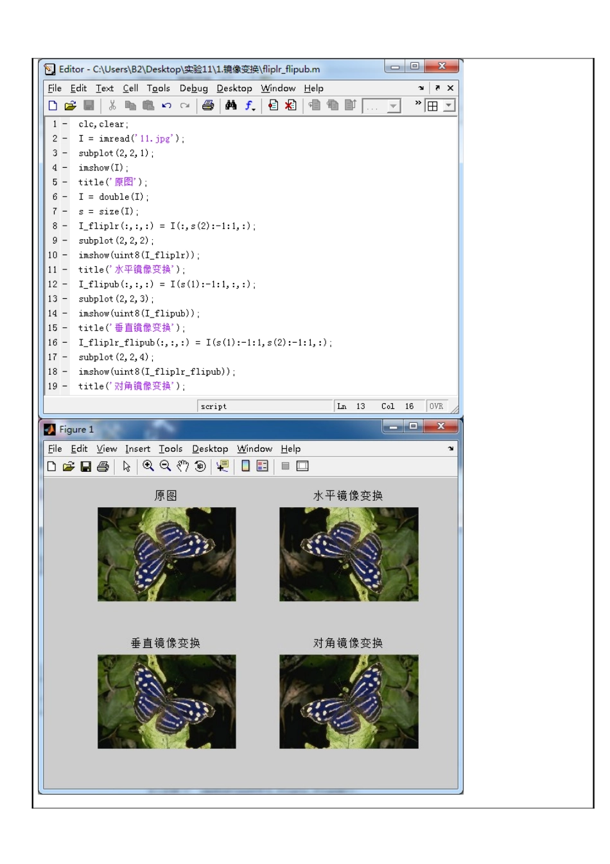The image size is (610, 864).
Task: Click the Print icon in Editor toolbar
Action: [208, 105]
